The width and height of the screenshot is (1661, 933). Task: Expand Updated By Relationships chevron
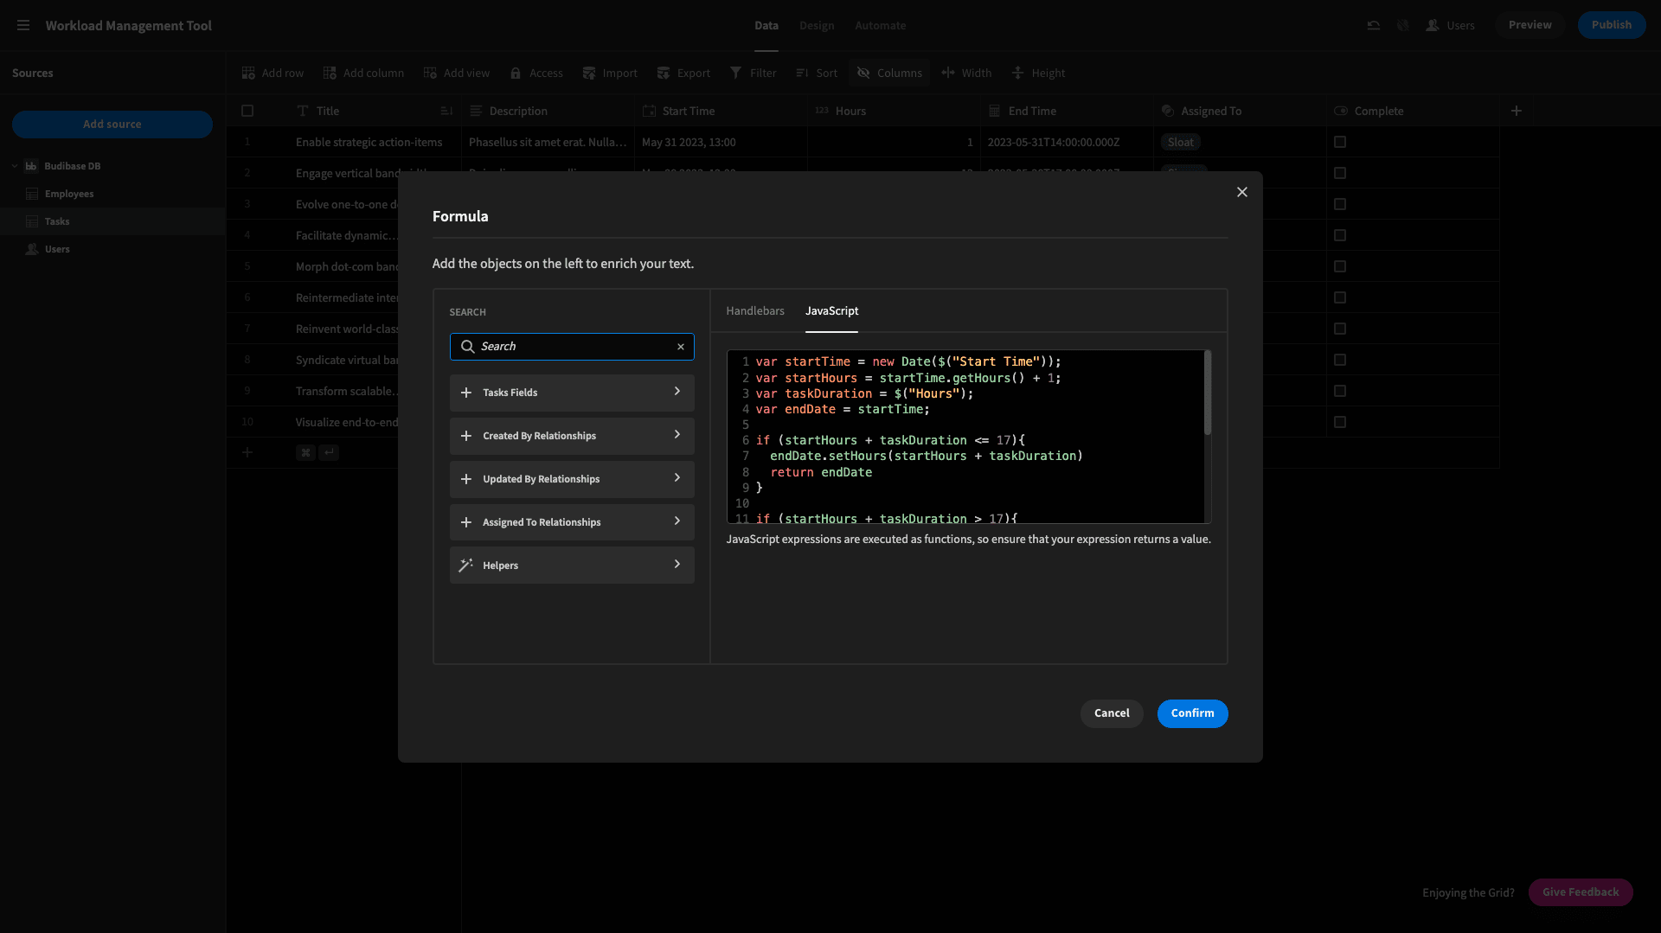(x=677, y=478)
